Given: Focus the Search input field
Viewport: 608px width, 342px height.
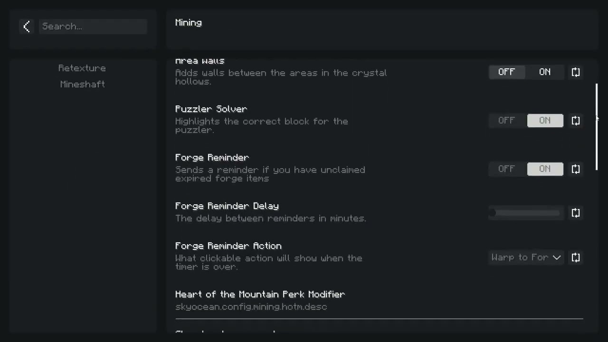Looking at the screenshot, I should [x=93, y=27].
